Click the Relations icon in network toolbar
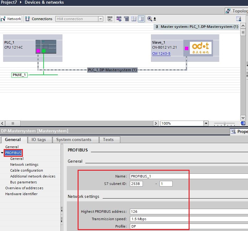 click(119, 19)
